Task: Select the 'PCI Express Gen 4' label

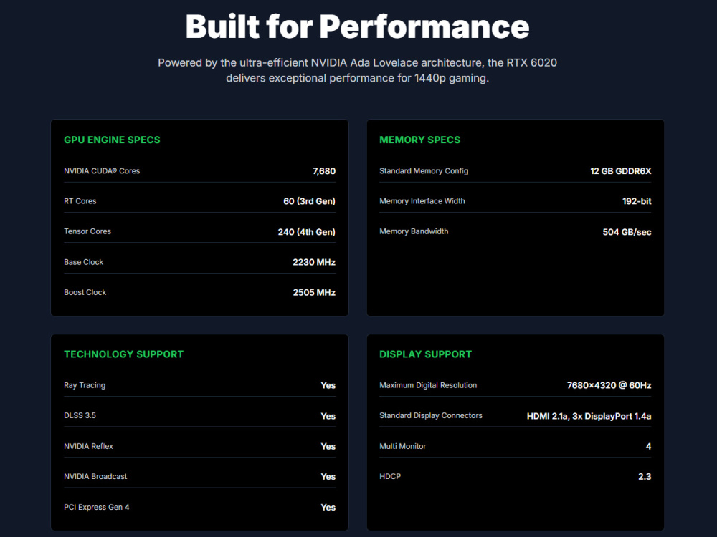Action: 97,508
